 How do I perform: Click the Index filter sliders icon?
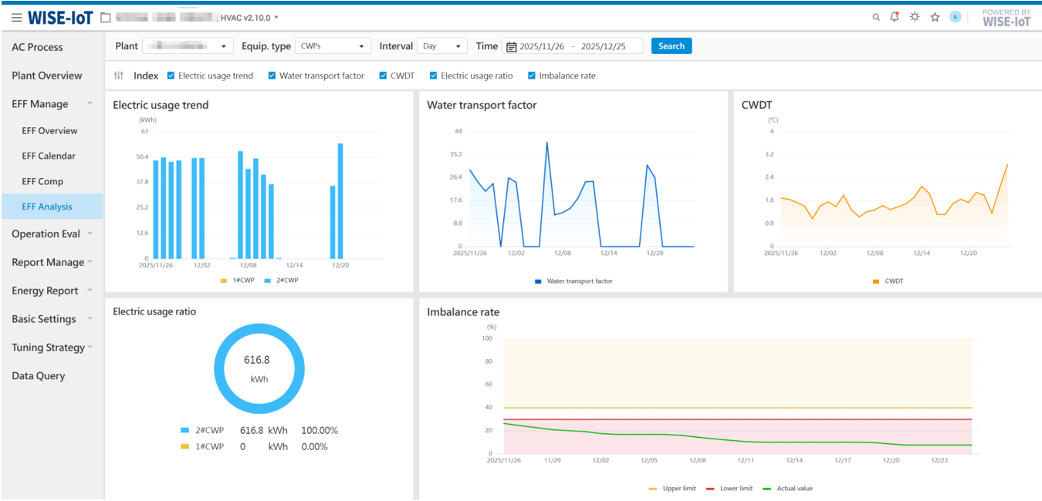coord(119,76)
